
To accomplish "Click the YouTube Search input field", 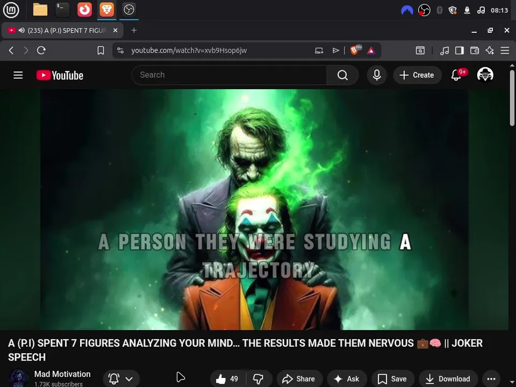I will tap(230, 75).
